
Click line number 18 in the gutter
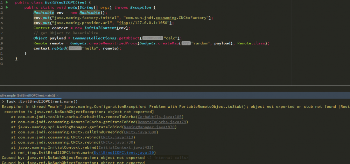coord(1,38)
